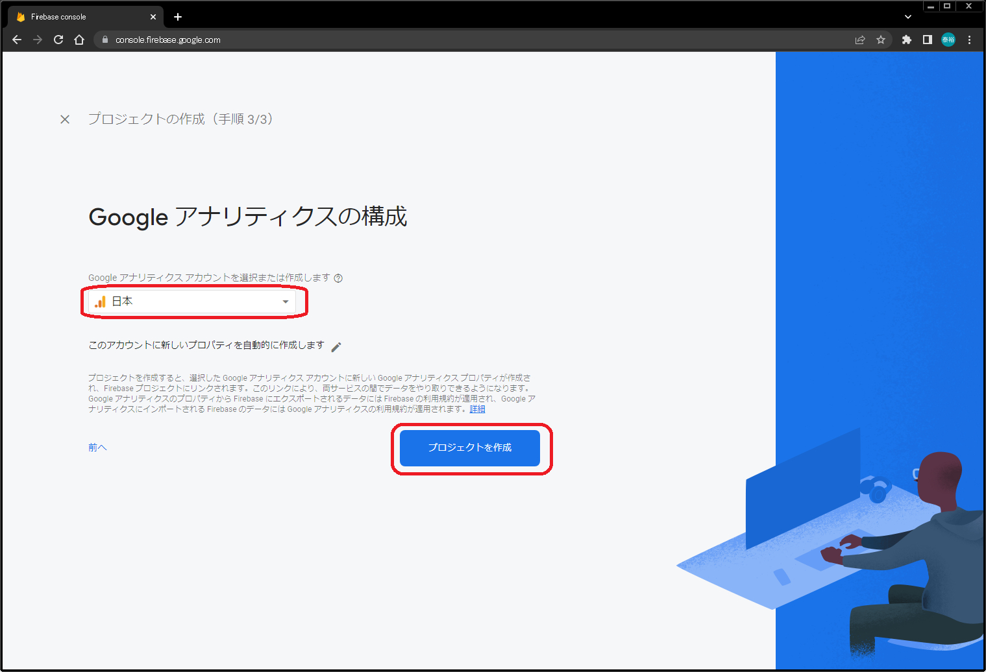Select the Firebase console tab
Viewport: 986px width, 672px height.
[x=86, y=17]
